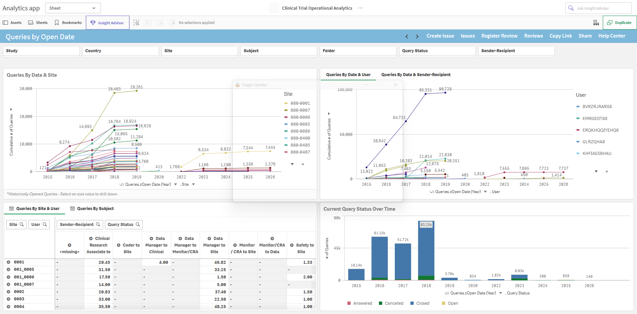Select the Cancelled status legend item
Viewport: 637px width, 314px height.
pos(391,303)
